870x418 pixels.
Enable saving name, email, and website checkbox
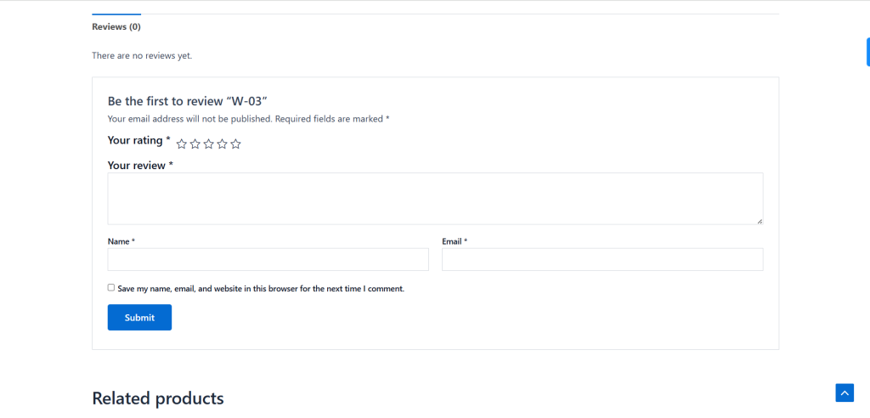pos(111,288)
